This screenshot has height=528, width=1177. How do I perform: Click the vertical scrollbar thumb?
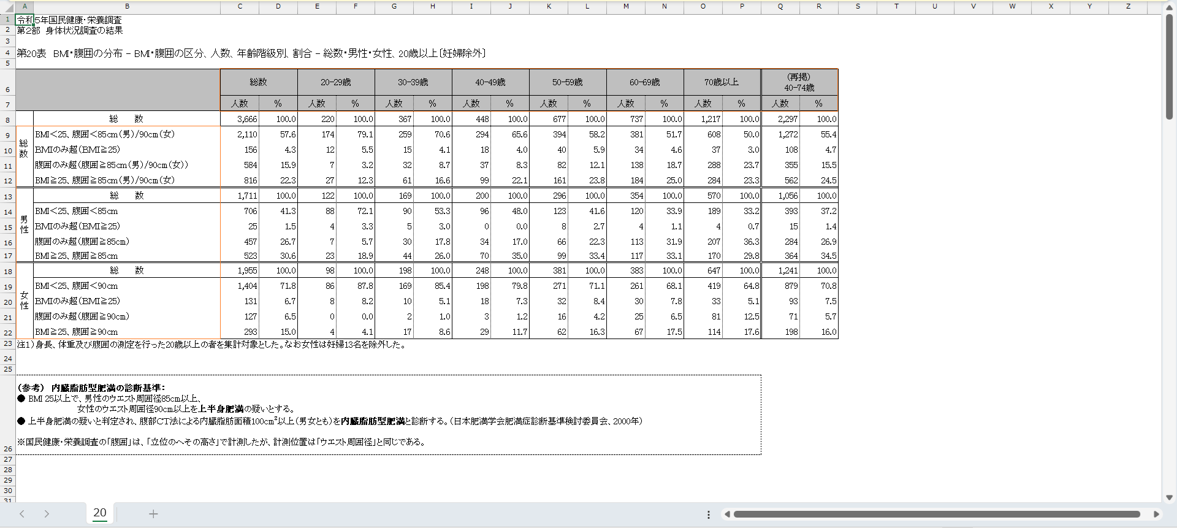1169,66
